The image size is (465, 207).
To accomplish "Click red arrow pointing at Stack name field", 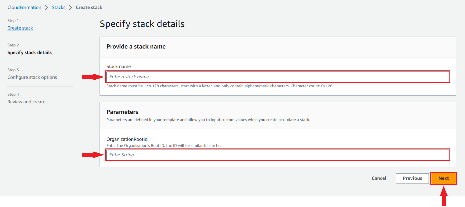I will [93, 77].
